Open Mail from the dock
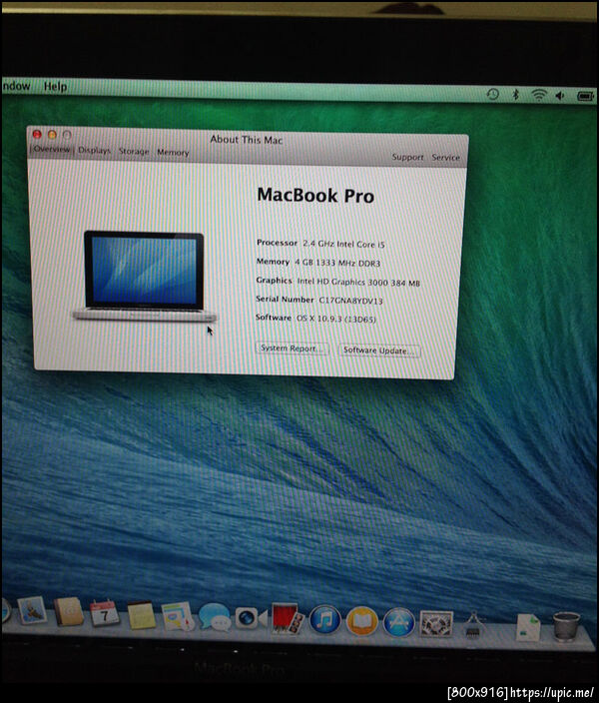Screen dimensions: 599x703 click(32, 611)
